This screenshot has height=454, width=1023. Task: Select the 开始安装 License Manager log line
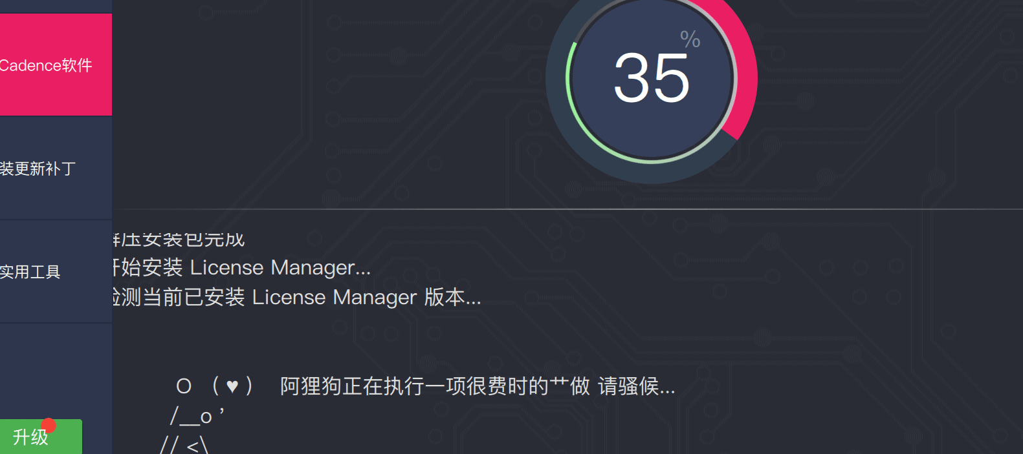[x=242, y=267]
